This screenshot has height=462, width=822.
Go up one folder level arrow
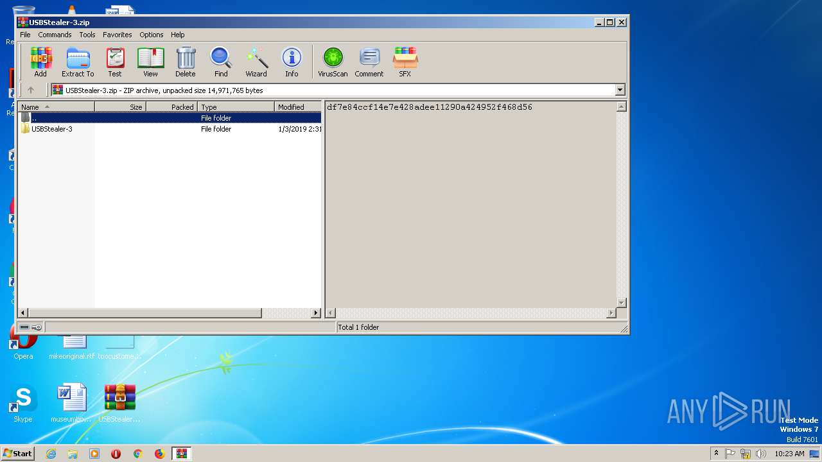click(x=30, y=90)
